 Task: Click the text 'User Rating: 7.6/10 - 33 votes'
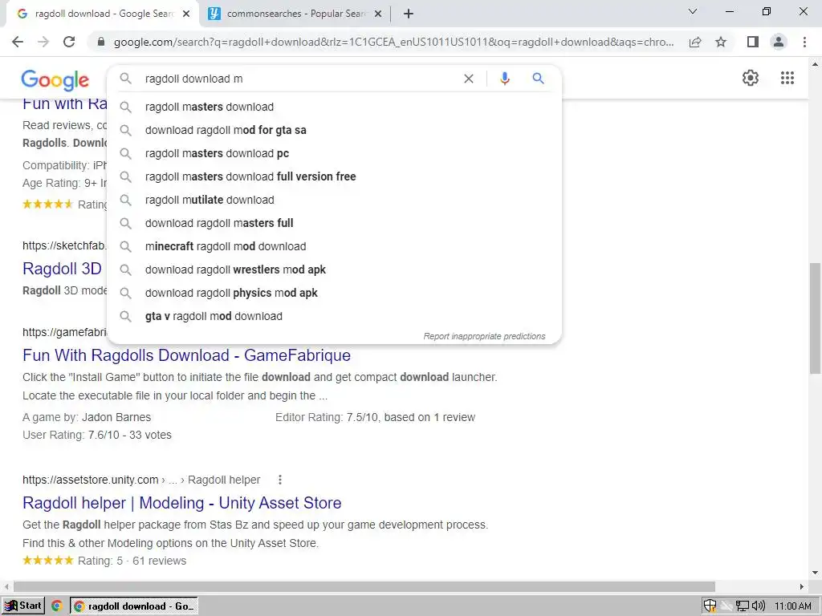click(x=97, y=436)
